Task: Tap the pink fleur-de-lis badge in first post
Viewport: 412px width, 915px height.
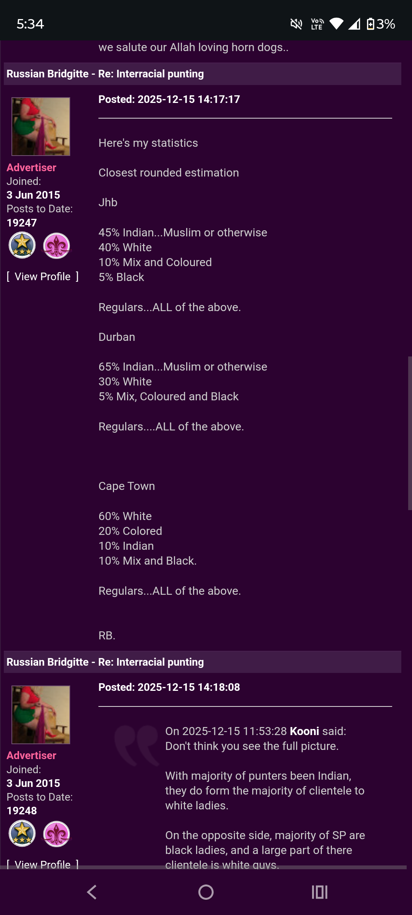Action: point(56,246)
